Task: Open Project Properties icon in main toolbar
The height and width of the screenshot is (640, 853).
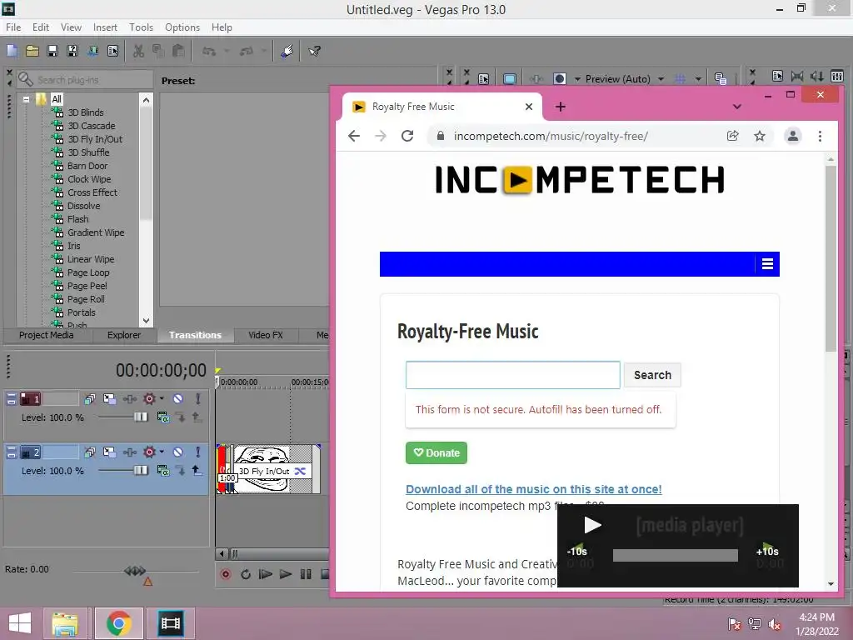Action: (x=112, y=51)
